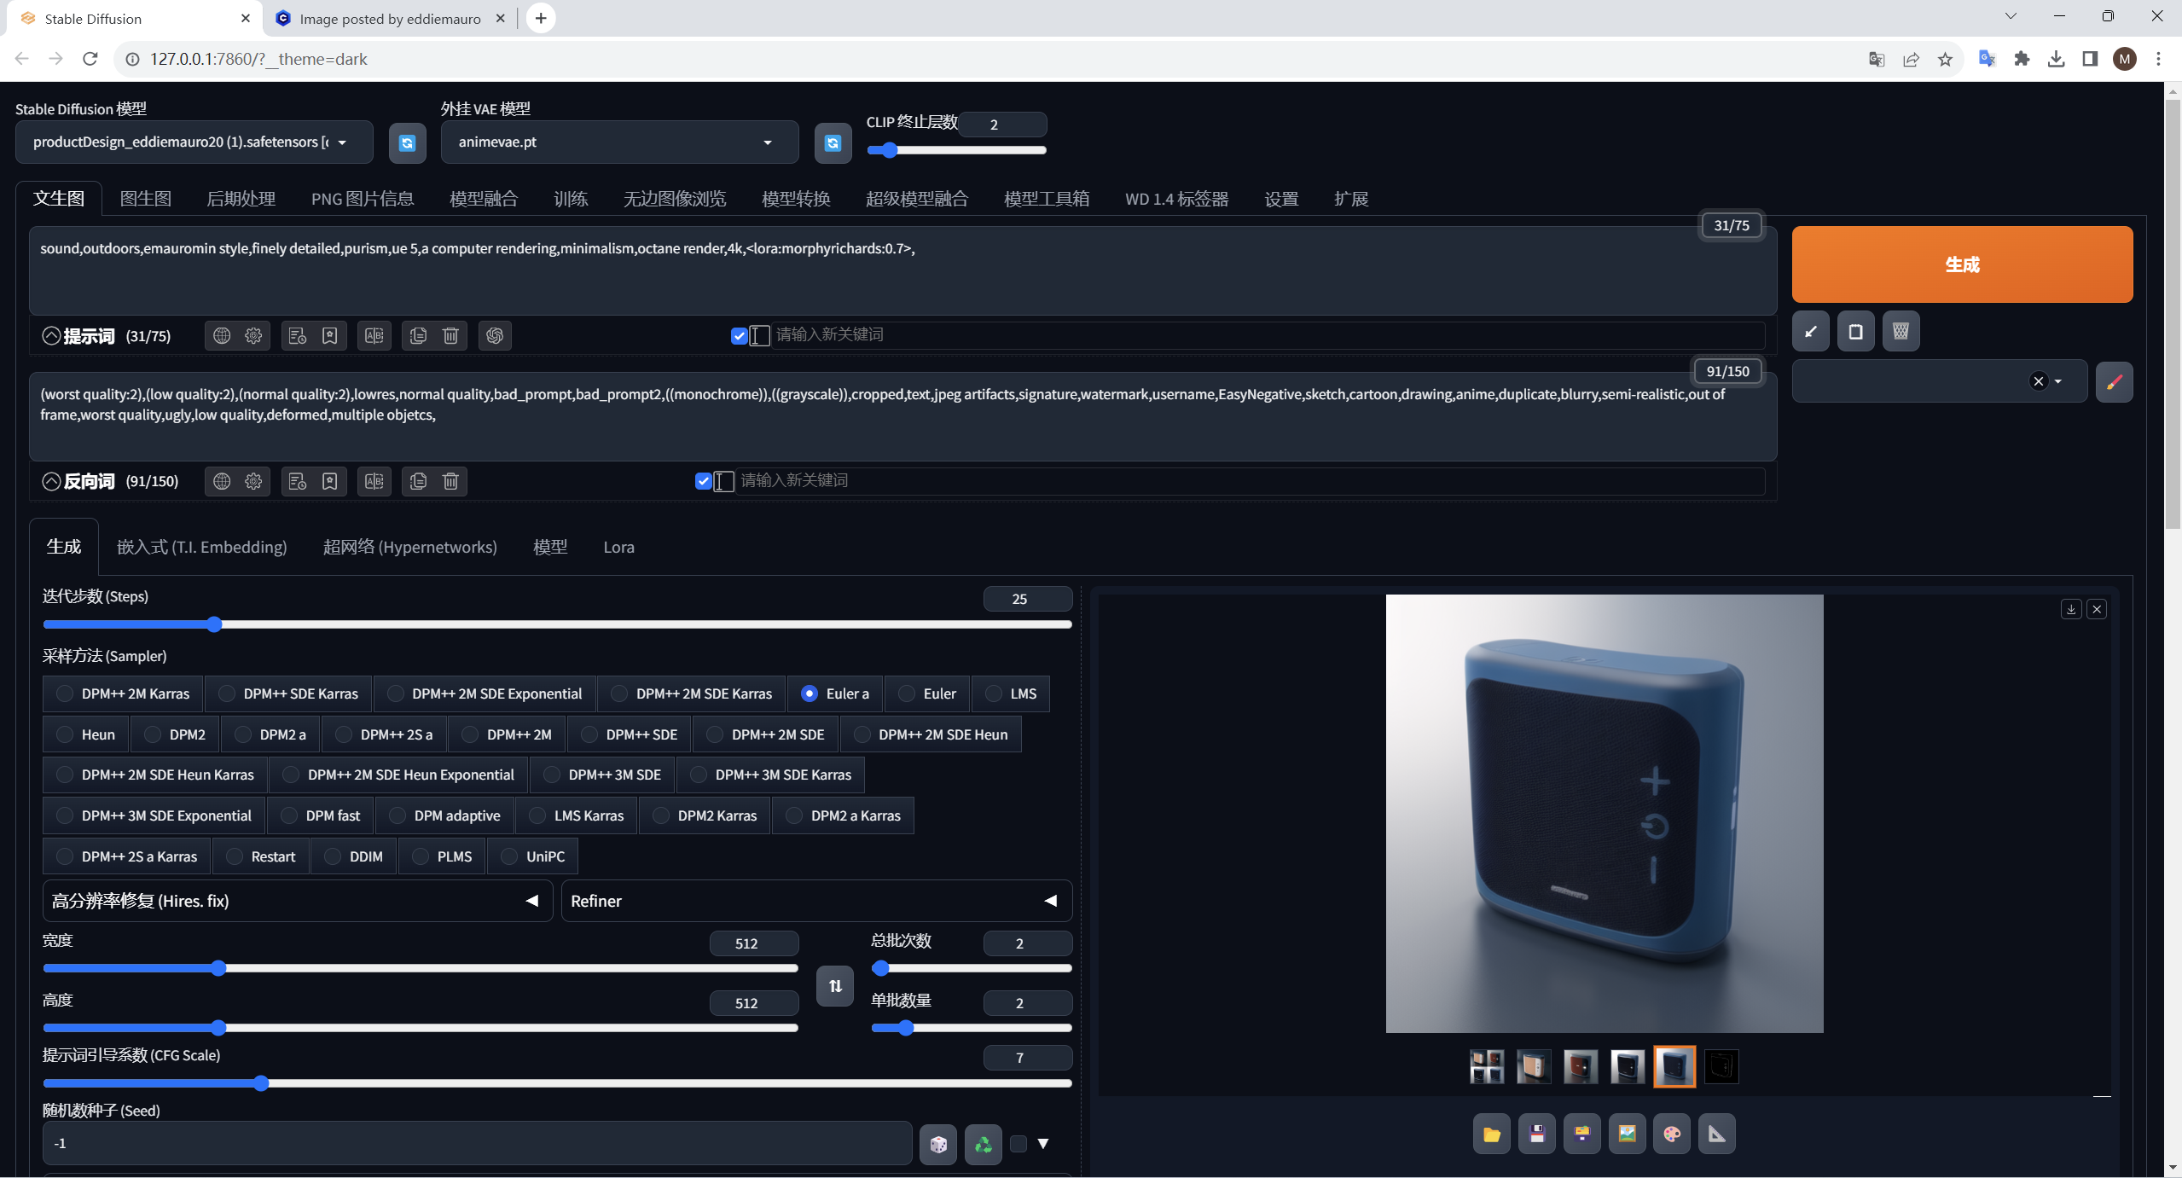Viewport: 2182px width, 1178px height.
Task: Open the 扩展 extensions tab
Action: (1351, 199)
